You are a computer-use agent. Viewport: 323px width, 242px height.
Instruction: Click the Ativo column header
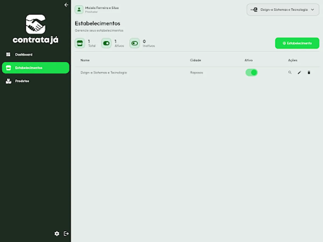(x=248, y=60)
